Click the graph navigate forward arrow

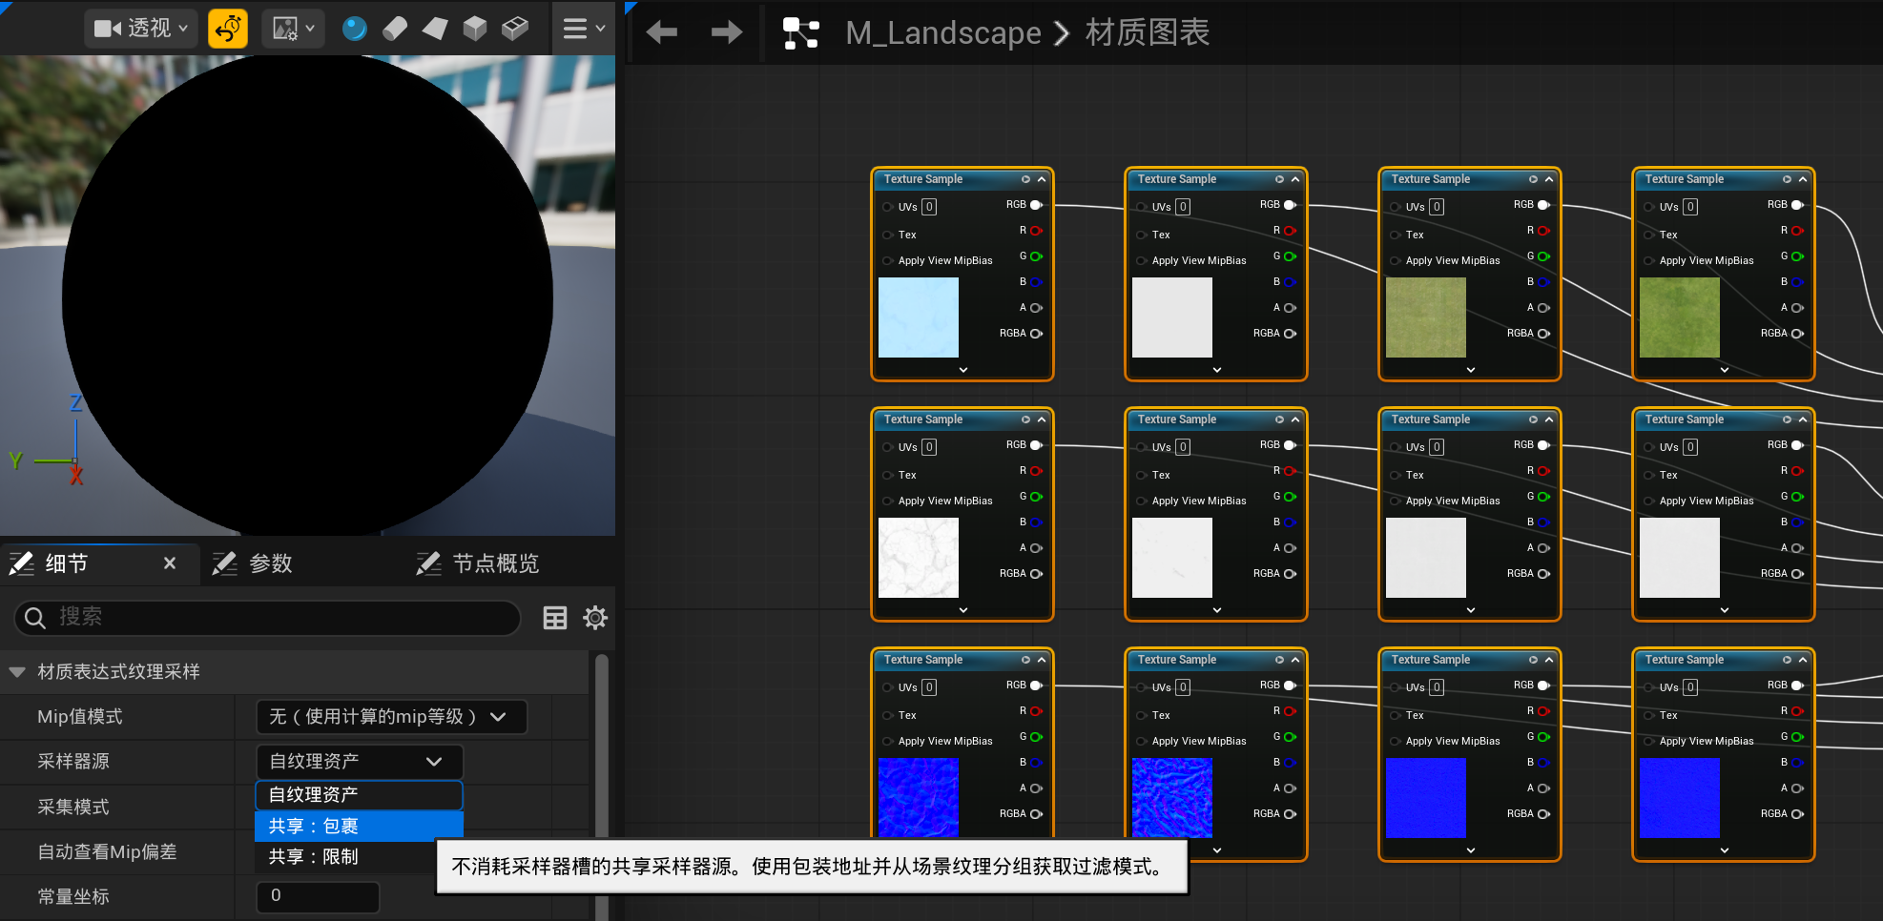(x=726, y=32)
